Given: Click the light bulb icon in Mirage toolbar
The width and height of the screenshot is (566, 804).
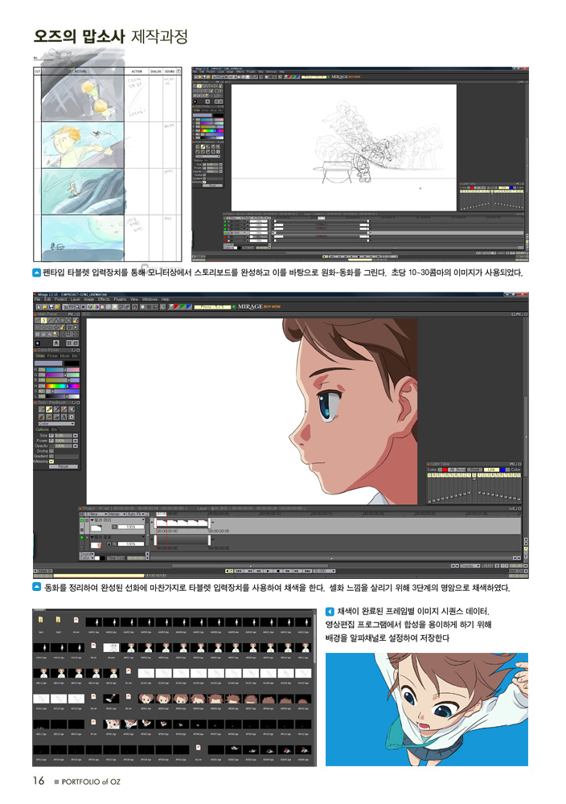Looking at the screenshot, I should coord(114,306).
